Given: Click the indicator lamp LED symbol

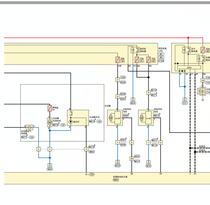Looking at the screenshot, I should tap(71, 122).
